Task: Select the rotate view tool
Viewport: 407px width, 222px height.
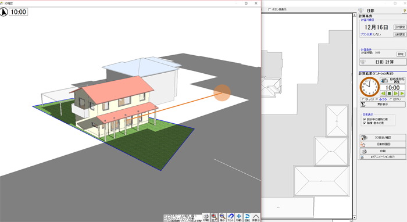Action: (x=247, y=217)
